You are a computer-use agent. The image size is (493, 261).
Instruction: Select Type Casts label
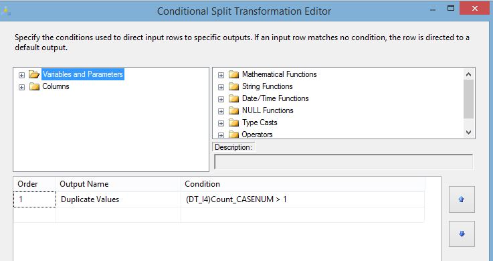pos(260,122)
